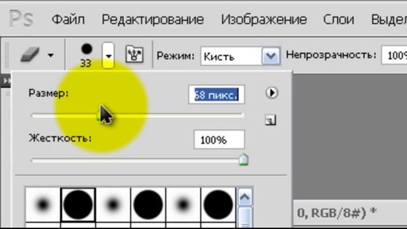
Task: Select the fifth soft round brush thumbnail
Action: [183, 205]
